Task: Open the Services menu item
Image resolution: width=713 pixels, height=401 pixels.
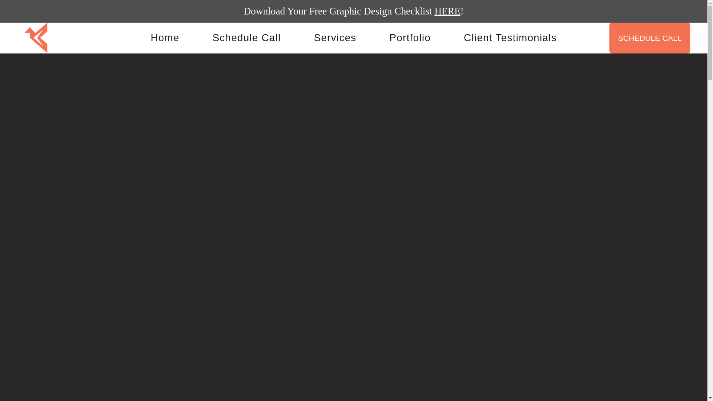Action: (335, 38)
